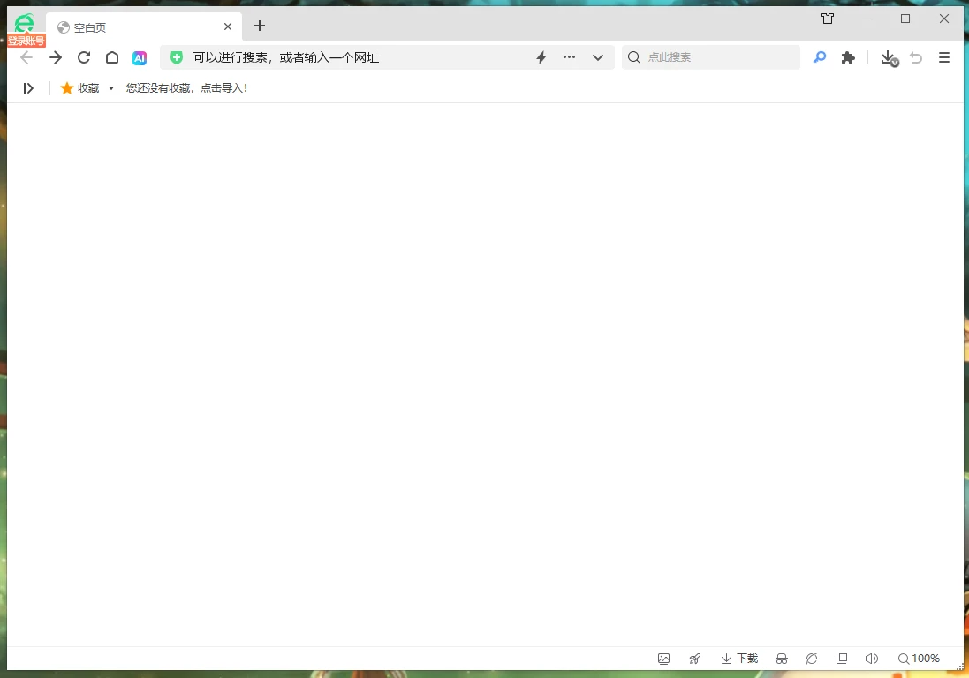Click the 登录账号 login button
This screenshot has width=969, height=678.
point(26,41)
